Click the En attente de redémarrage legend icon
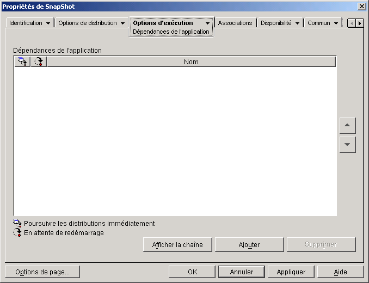This screenshot has width=369, height=283. (x=17, y=232)
